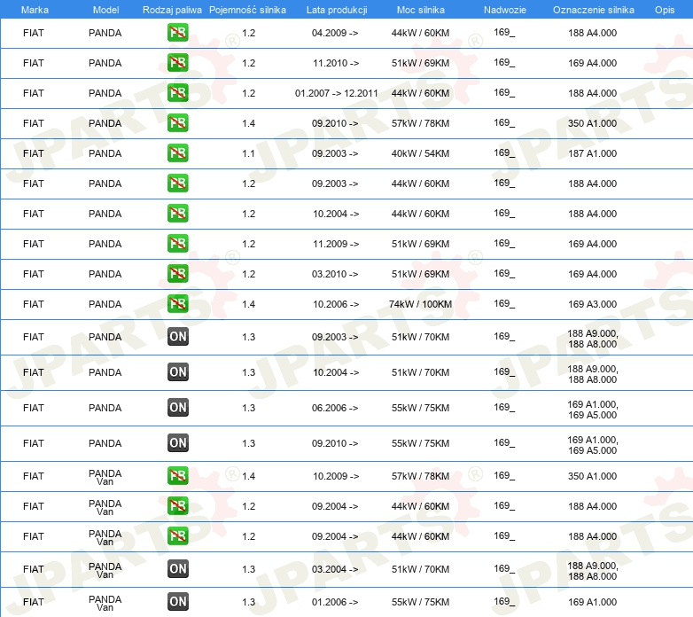Screen dimensions: 693x617
Task: Click the petrol icon in the 01.2007 -> 12.2011 row
Action: coord(177,93)
